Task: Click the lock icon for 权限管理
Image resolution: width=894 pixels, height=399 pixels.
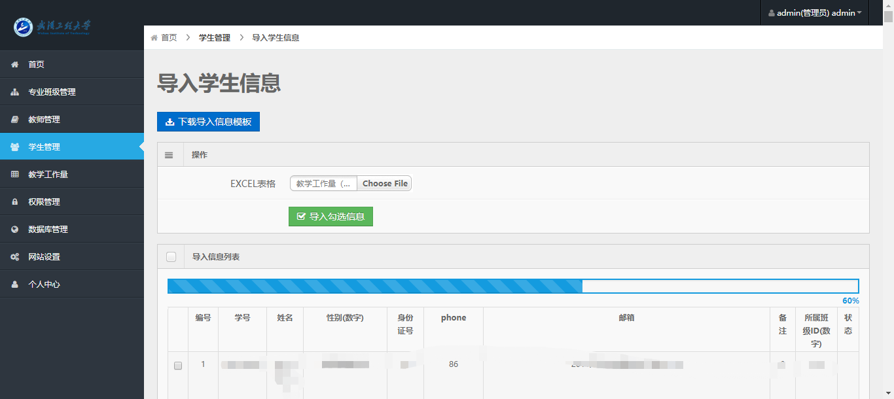Action: coord(14,202)
